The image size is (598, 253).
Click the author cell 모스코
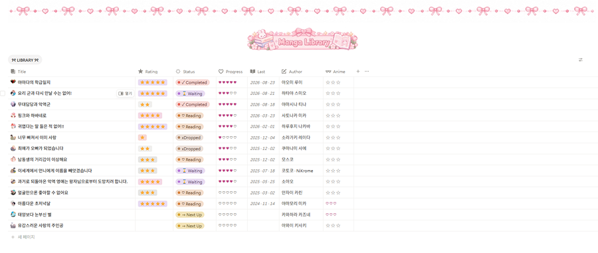287,159
